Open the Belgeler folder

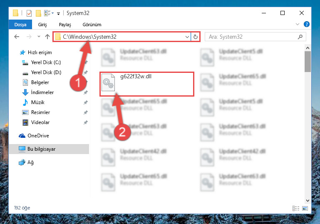click(x=36, y=82)
